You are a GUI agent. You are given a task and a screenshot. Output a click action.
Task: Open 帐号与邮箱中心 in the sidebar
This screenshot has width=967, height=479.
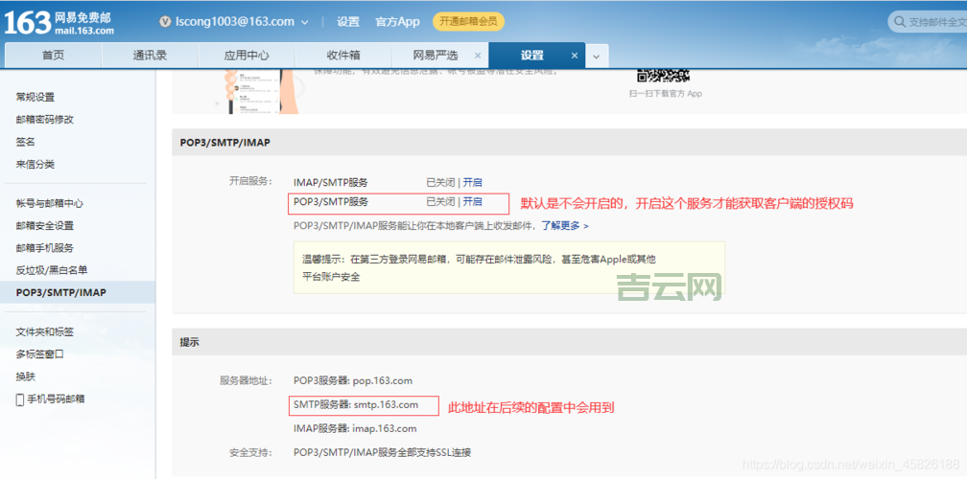pos(49,203)
